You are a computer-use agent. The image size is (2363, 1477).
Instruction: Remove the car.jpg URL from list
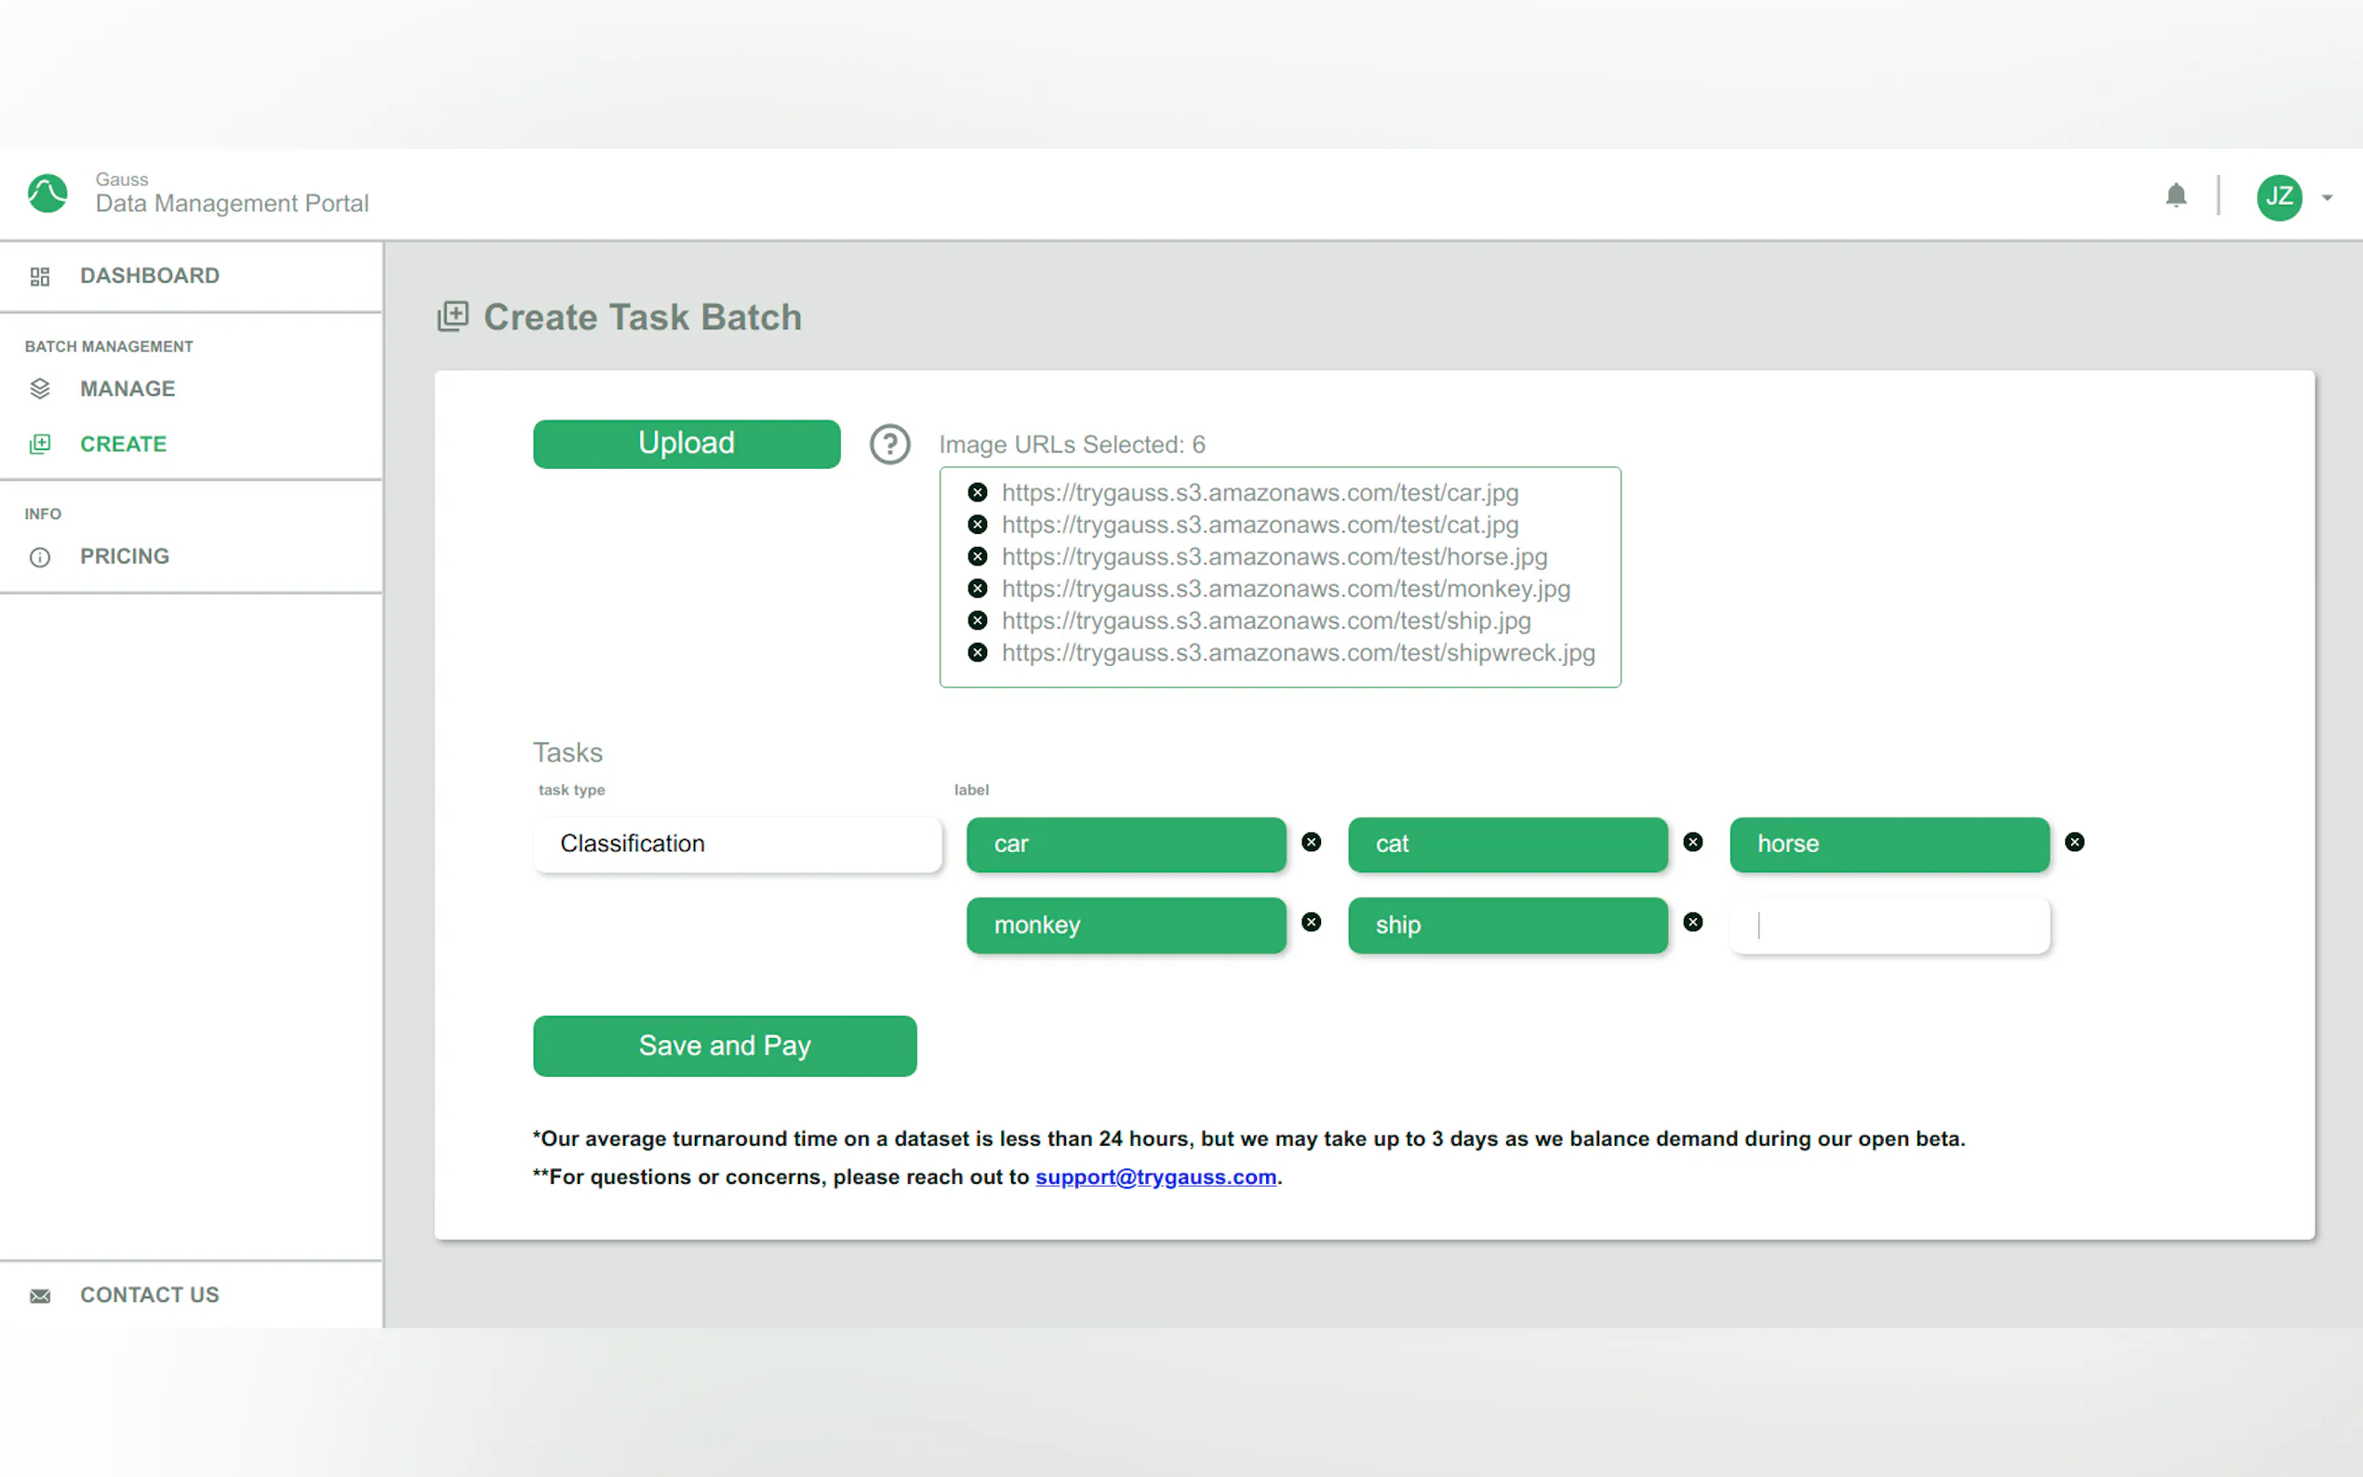[977, 492]
